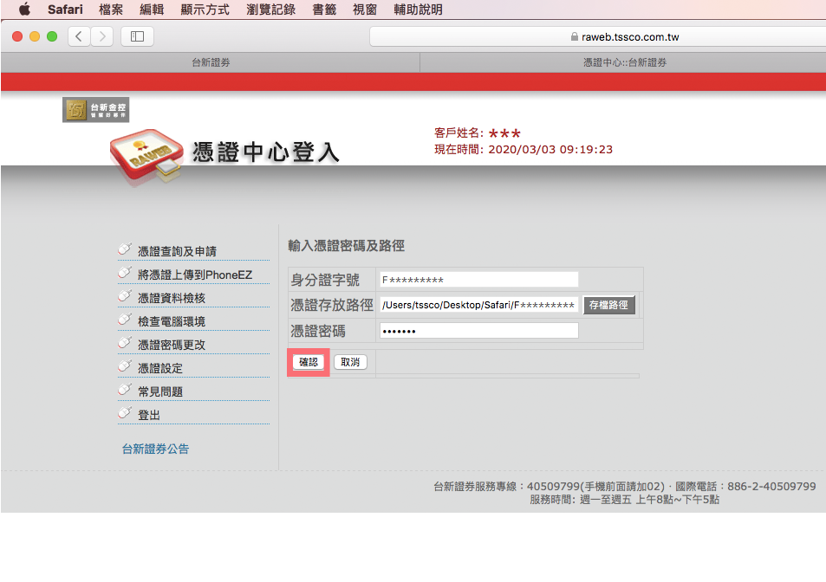The width and height of the screenshot is (826, 582).
Task: Open 憑證查詢及申請 in the side menu
Action: pyautogui.click(x=177, y=251)
